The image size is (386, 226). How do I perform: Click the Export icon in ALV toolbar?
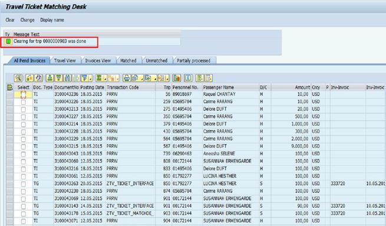coord(148,78)
